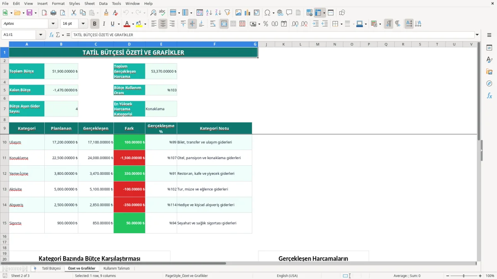Viewport: 497px width, 279px height.
Task: Click the Insert Special Character omega icon
Action: coord(267,13)
